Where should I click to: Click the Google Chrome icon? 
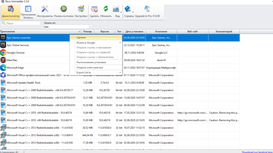click(x=3, y=52)
